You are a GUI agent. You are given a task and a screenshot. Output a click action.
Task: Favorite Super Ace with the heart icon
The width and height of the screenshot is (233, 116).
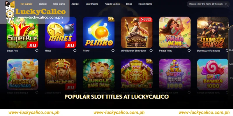tap(37, 50)
